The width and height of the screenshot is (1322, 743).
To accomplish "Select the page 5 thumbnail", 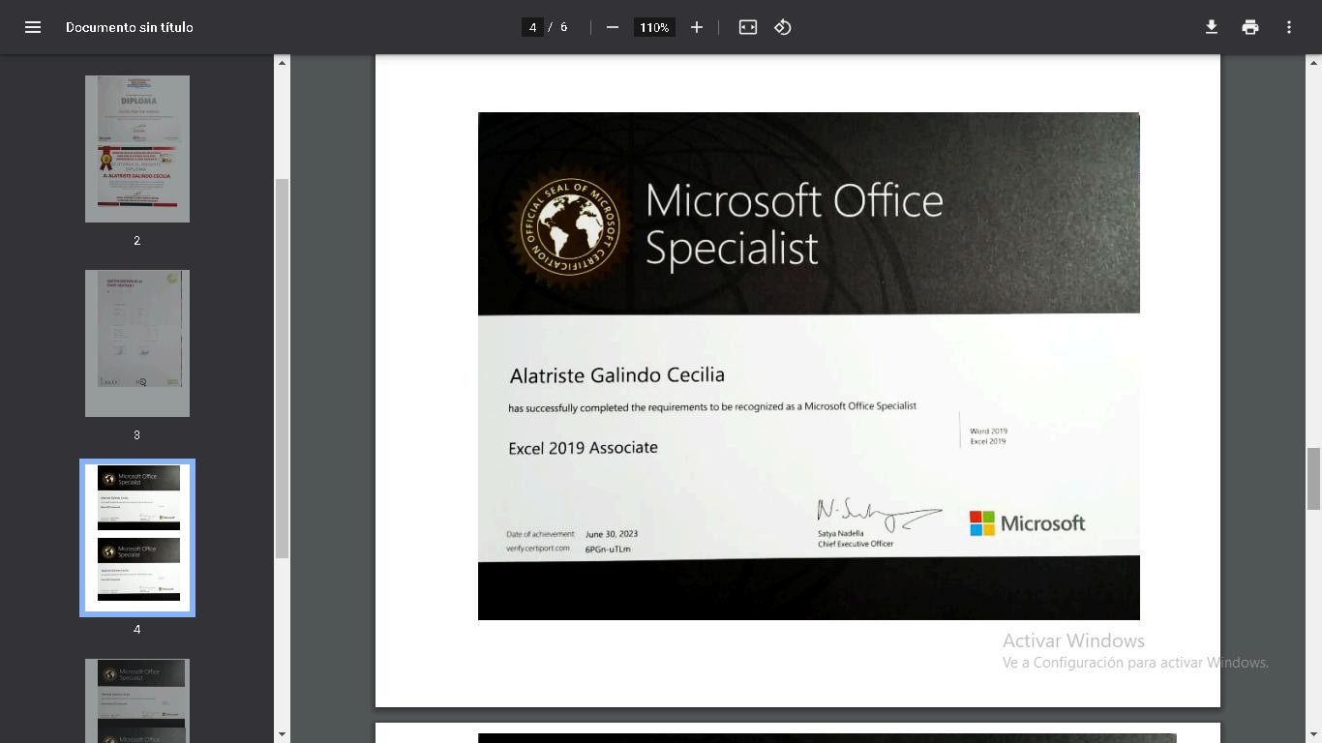I will [x=137, y=700].
